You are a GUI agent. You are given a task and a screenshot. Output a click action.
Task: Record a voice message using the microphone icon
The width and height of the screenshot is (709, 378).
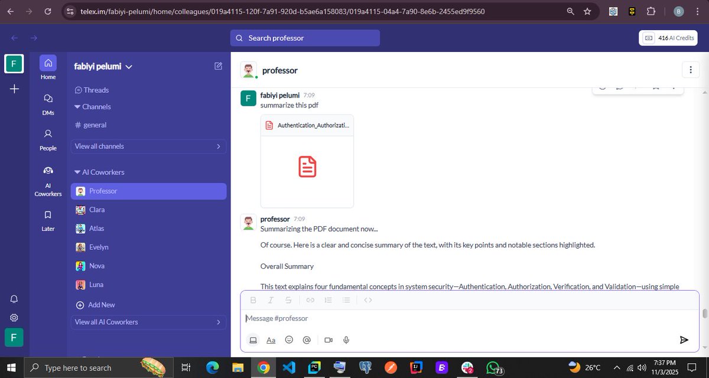point(346,340)
